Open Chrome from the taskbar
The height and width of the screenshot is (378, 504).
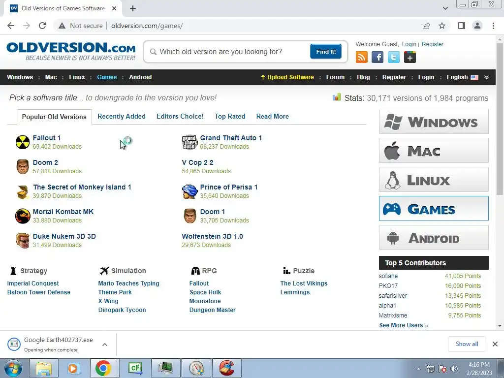tap(103, 368)
